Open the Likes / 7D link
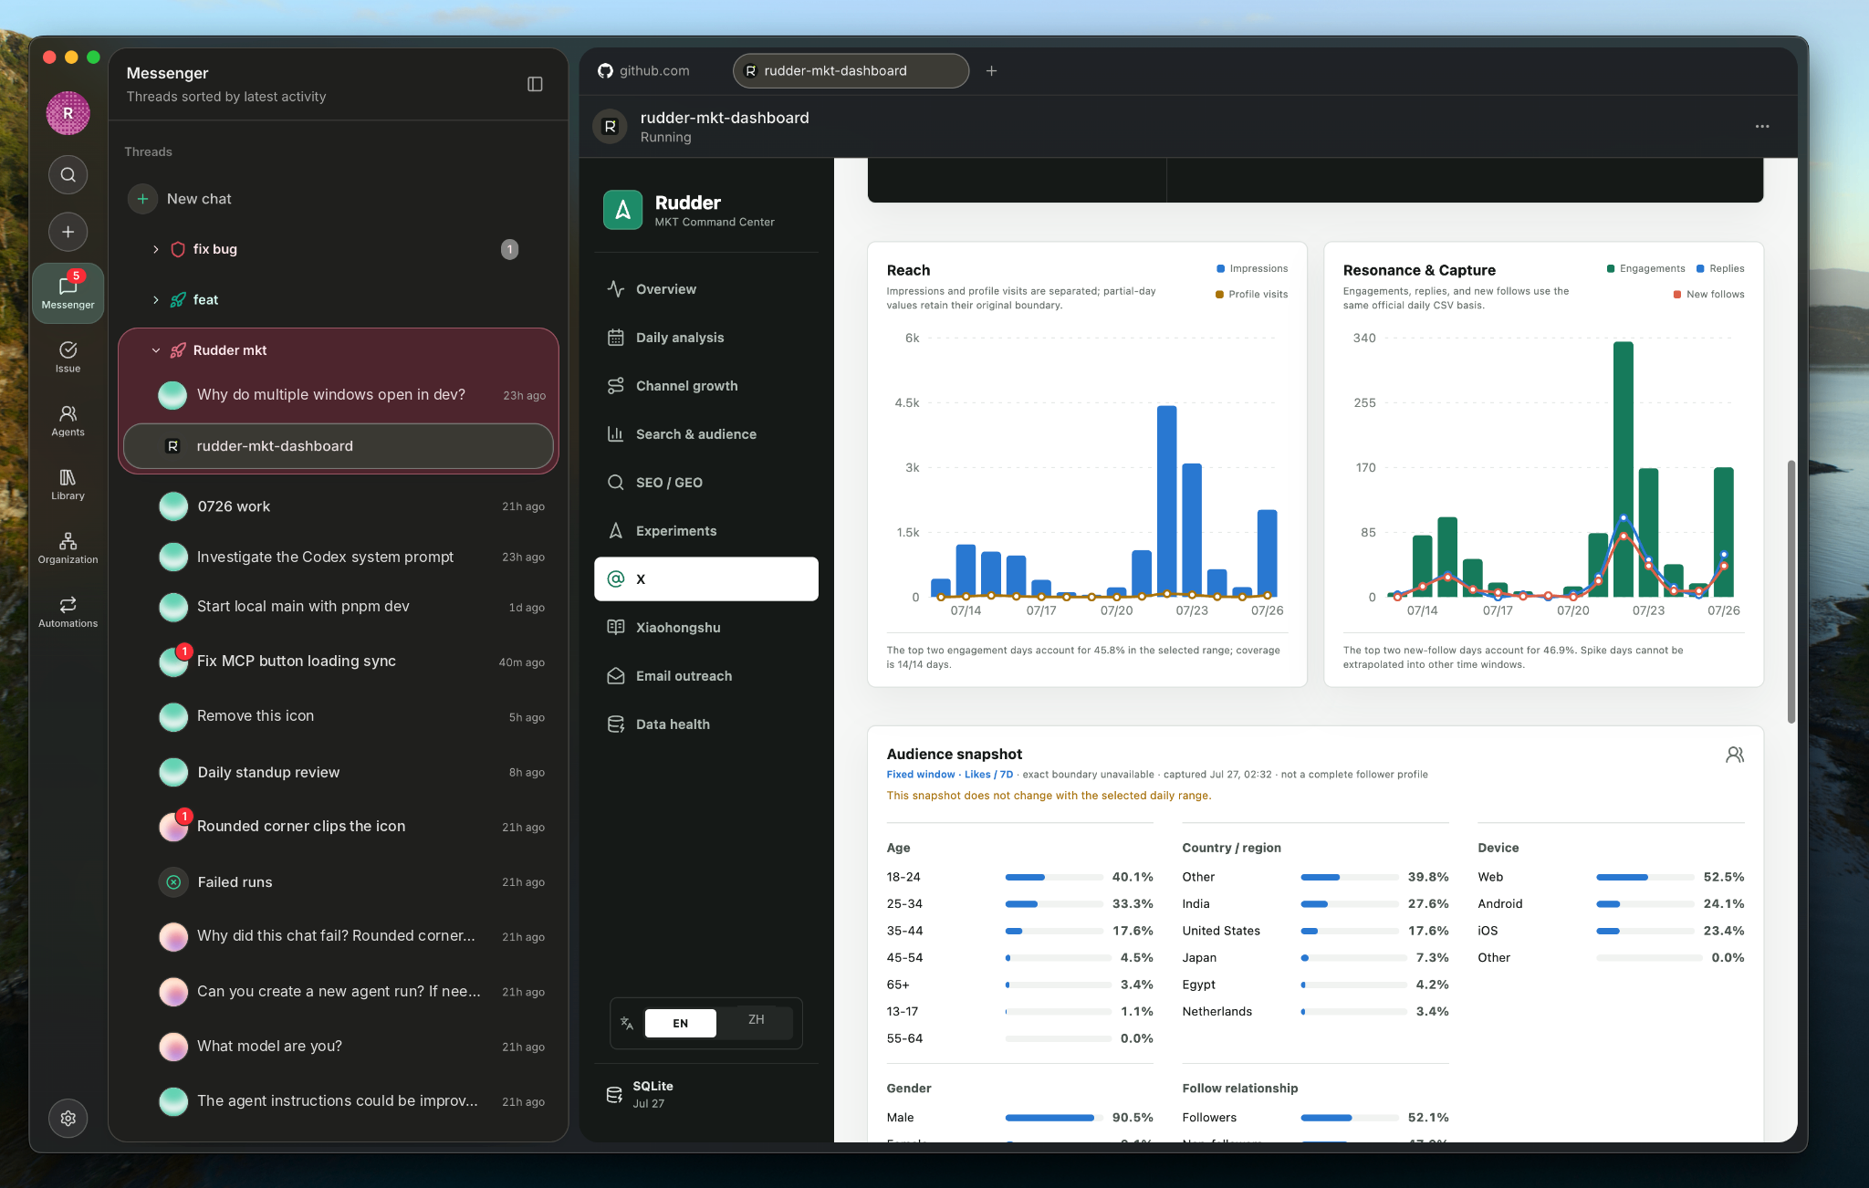The width and height of the screenshot is (1869, 1188). tap(988, 774)
